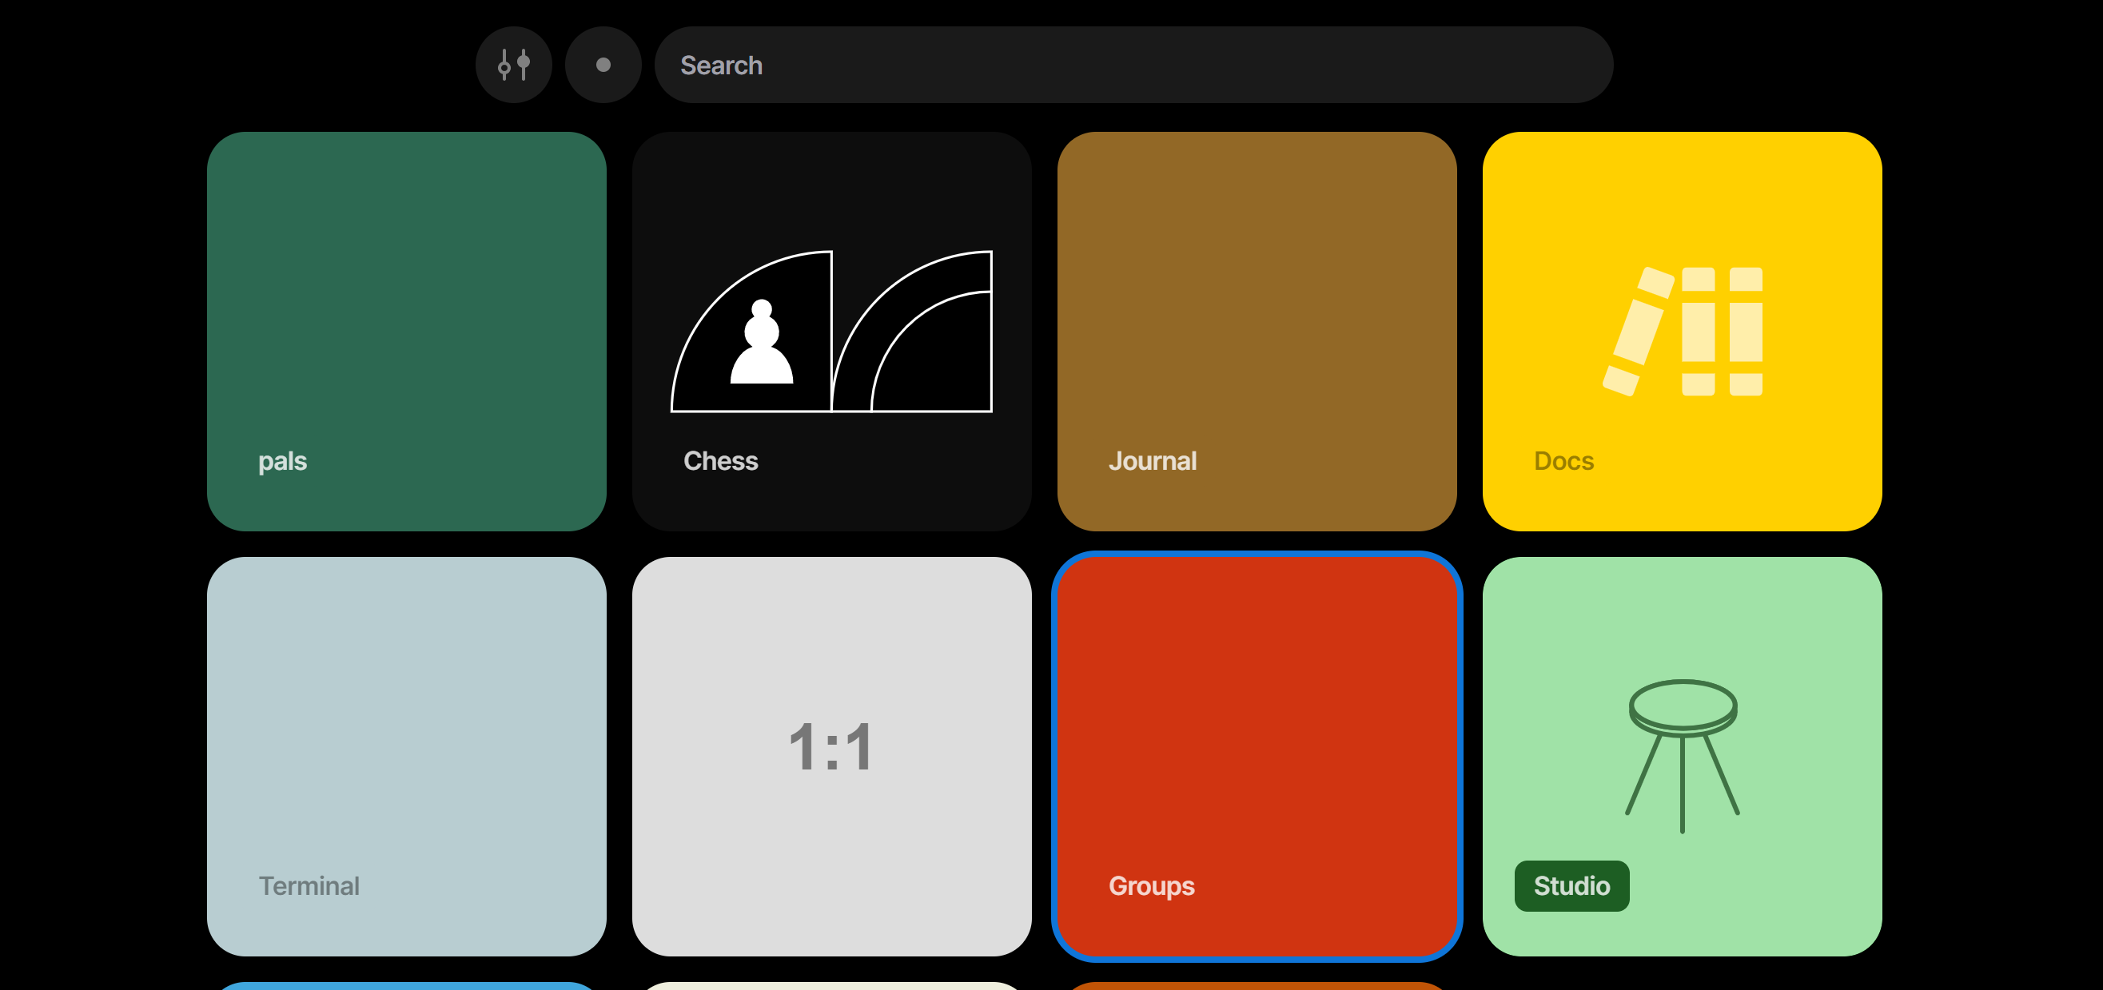Click the Terminal label text

click(309, 885)
